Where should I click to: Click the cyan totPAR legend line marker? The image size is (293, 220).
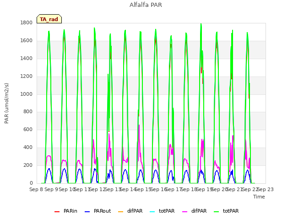[x=152, y=212]
